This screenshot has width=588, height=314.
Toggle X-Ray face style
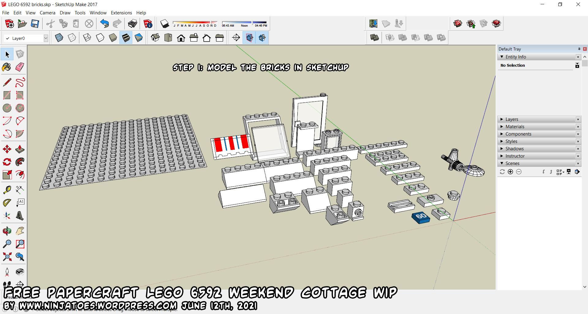pyautogui.click(x=59, y=38)
